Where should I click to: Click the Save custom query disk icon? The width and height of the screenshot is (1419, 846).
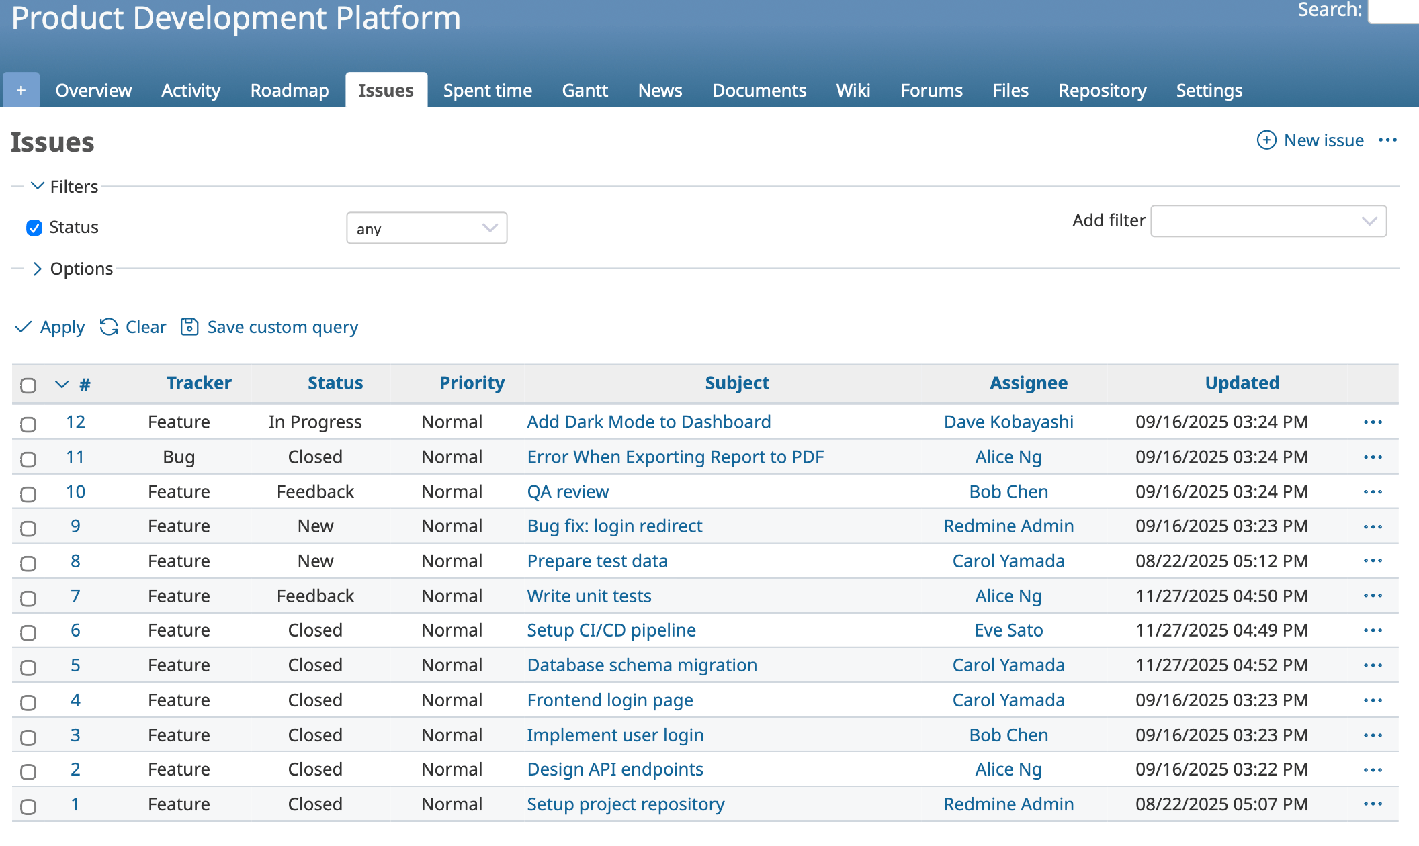[x=189, y=327]
